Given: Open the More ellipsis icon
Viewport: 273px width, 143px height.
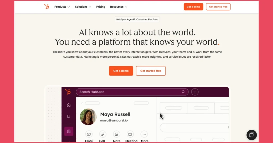Looking at the screenshot, I should (x=144, y=134).
